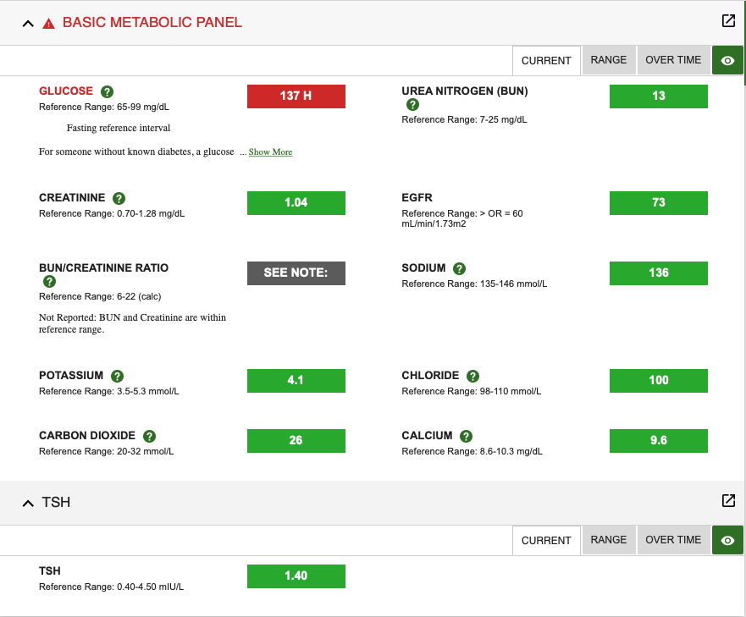Click the red warning triangle icon
Screen dimensions: 746x617
pos(48,24)
